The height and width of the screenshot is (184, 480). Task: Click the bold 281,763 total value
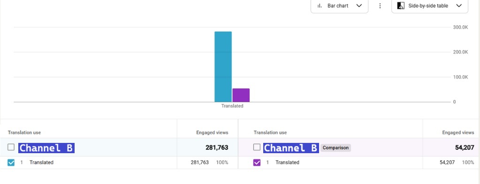[x=217, y=148]
